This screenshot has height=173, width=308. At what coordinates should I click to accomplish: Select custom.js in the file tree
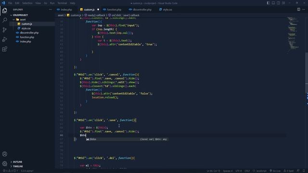coord(27,24)
